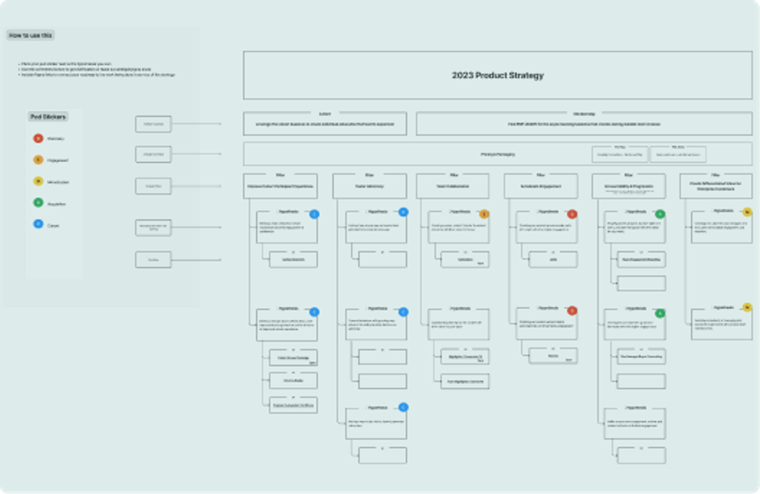The height and width of the screenshot is (494, 760).
Task: Click the blue badge on the first column's top Hypothesis card
Action: coord(313,214)
